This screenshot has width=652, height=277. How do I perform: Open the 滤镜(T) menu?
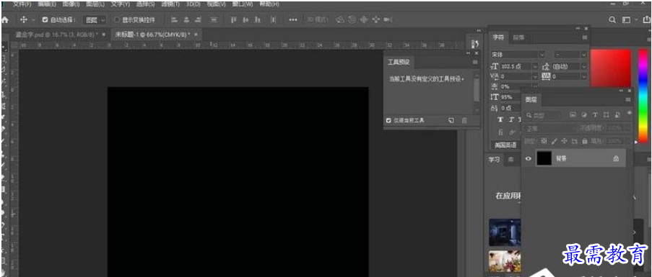tap(170, 4)
